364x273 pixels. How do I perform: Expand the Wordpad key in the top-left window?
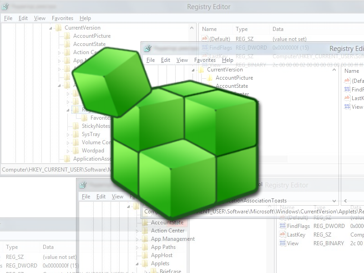pos(68,151)
